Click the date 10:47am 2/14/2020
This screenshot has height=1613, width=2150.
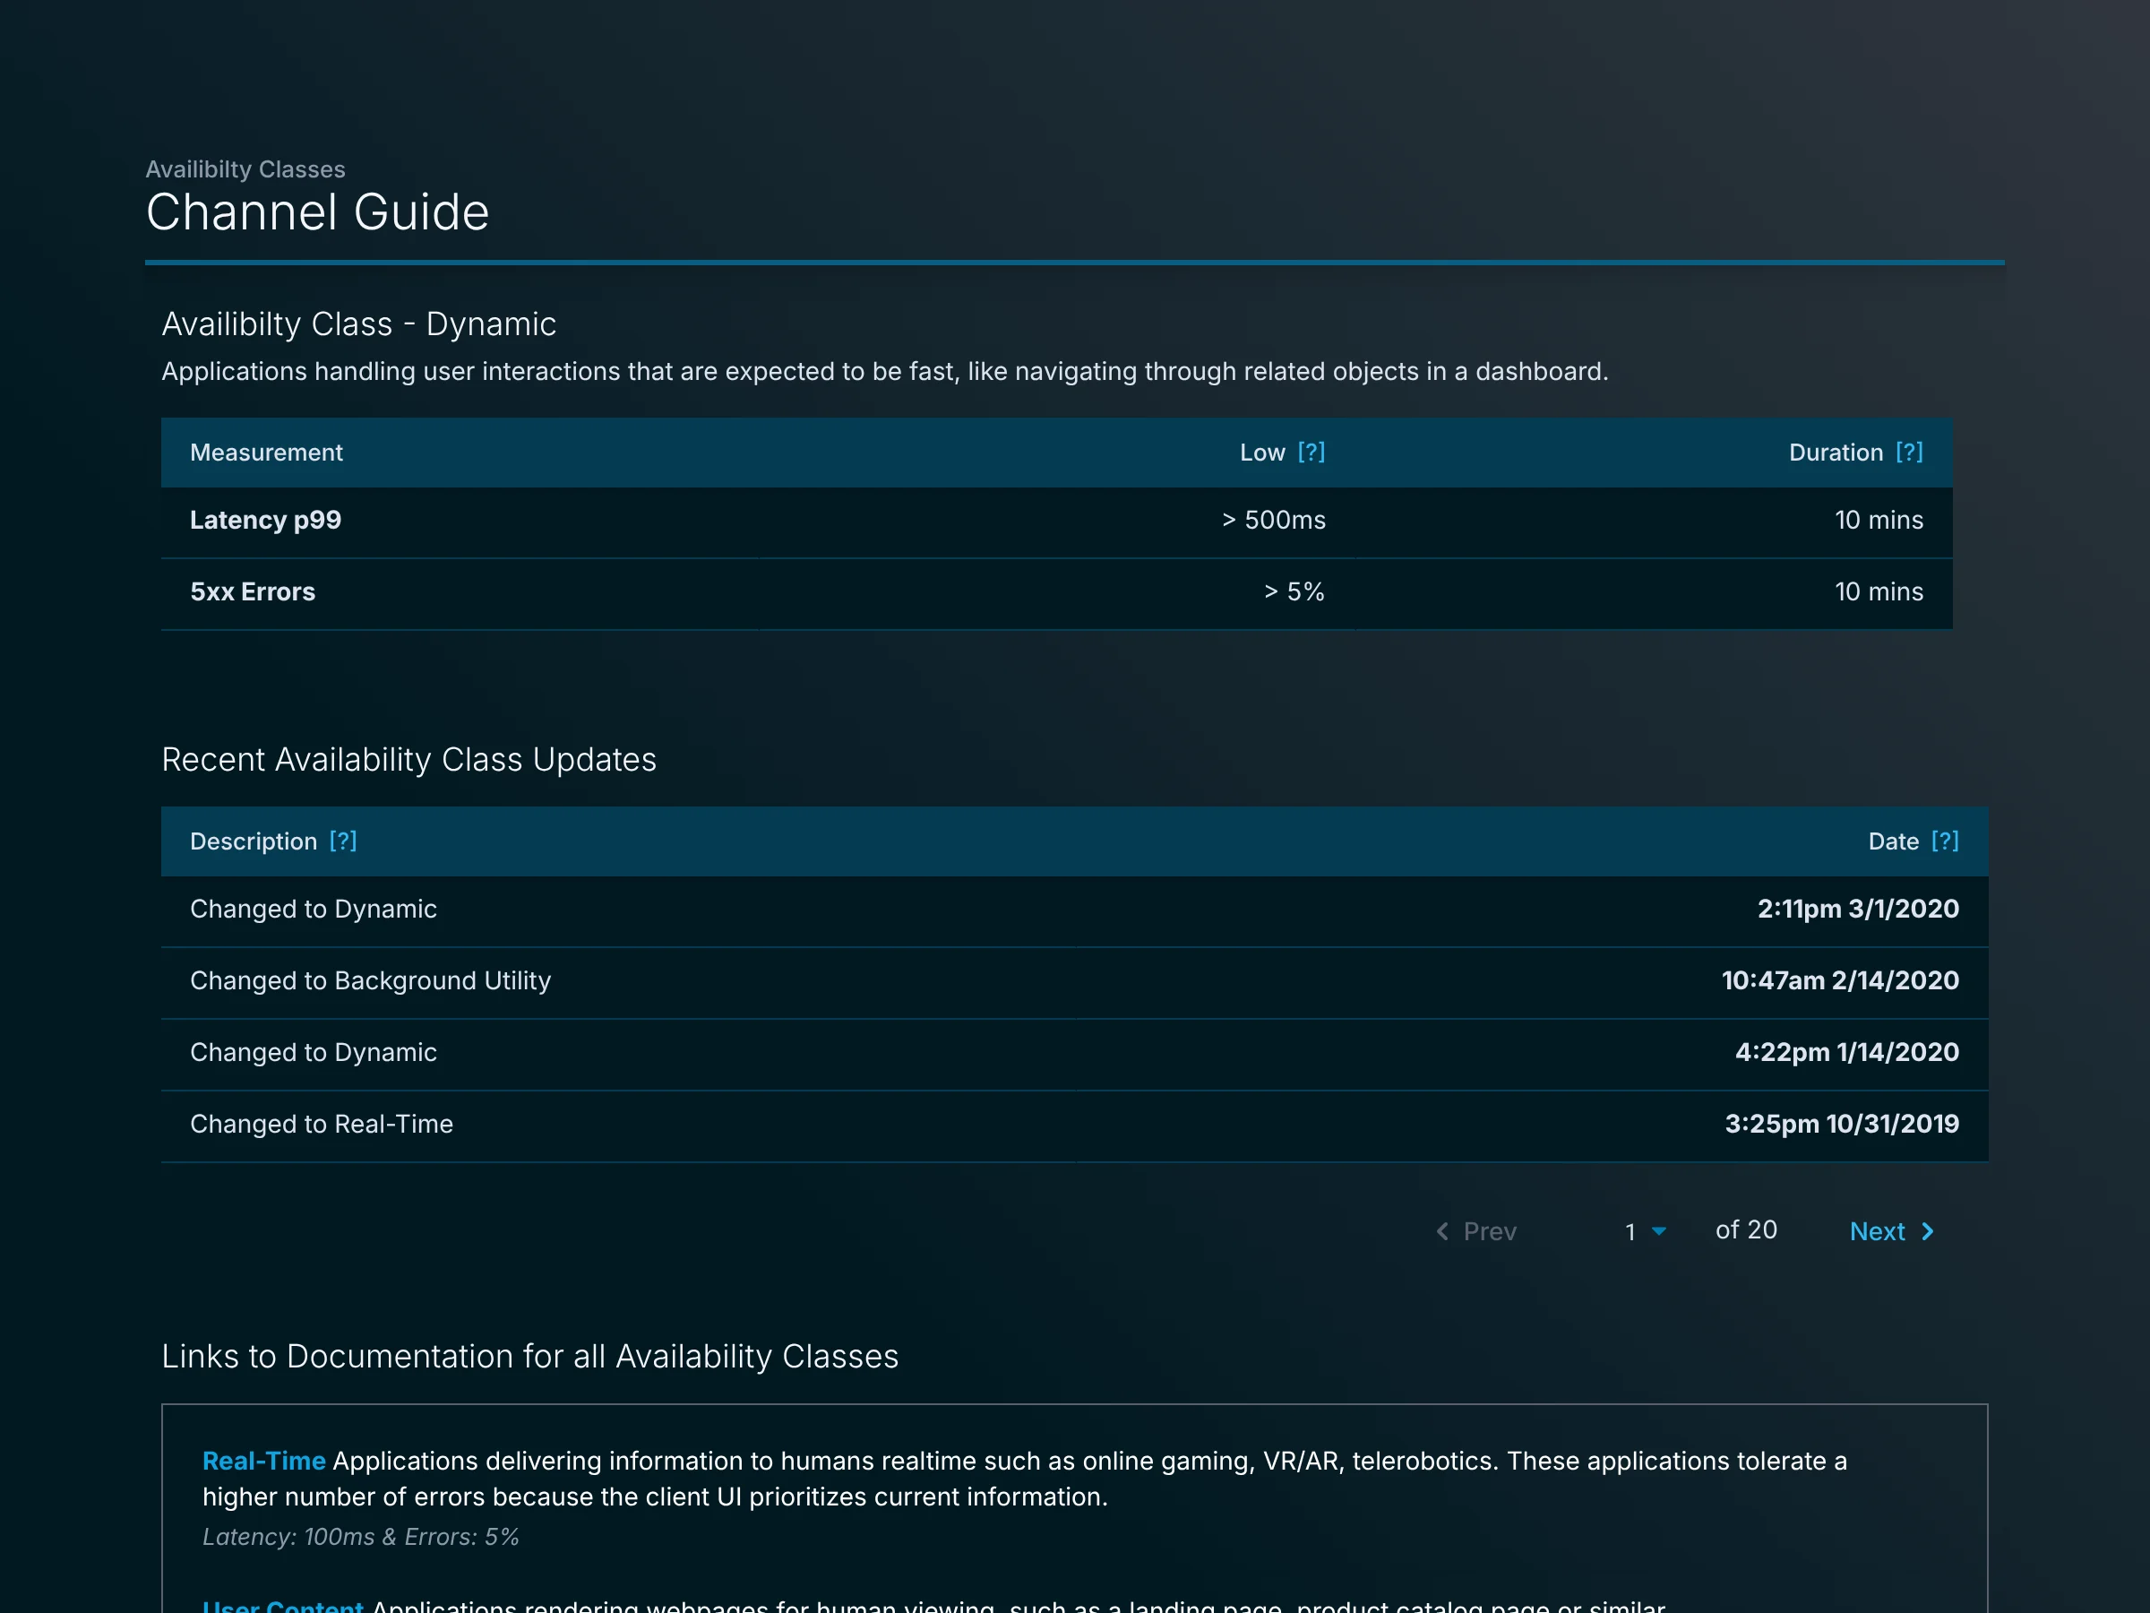click(x=1840, y=981)
